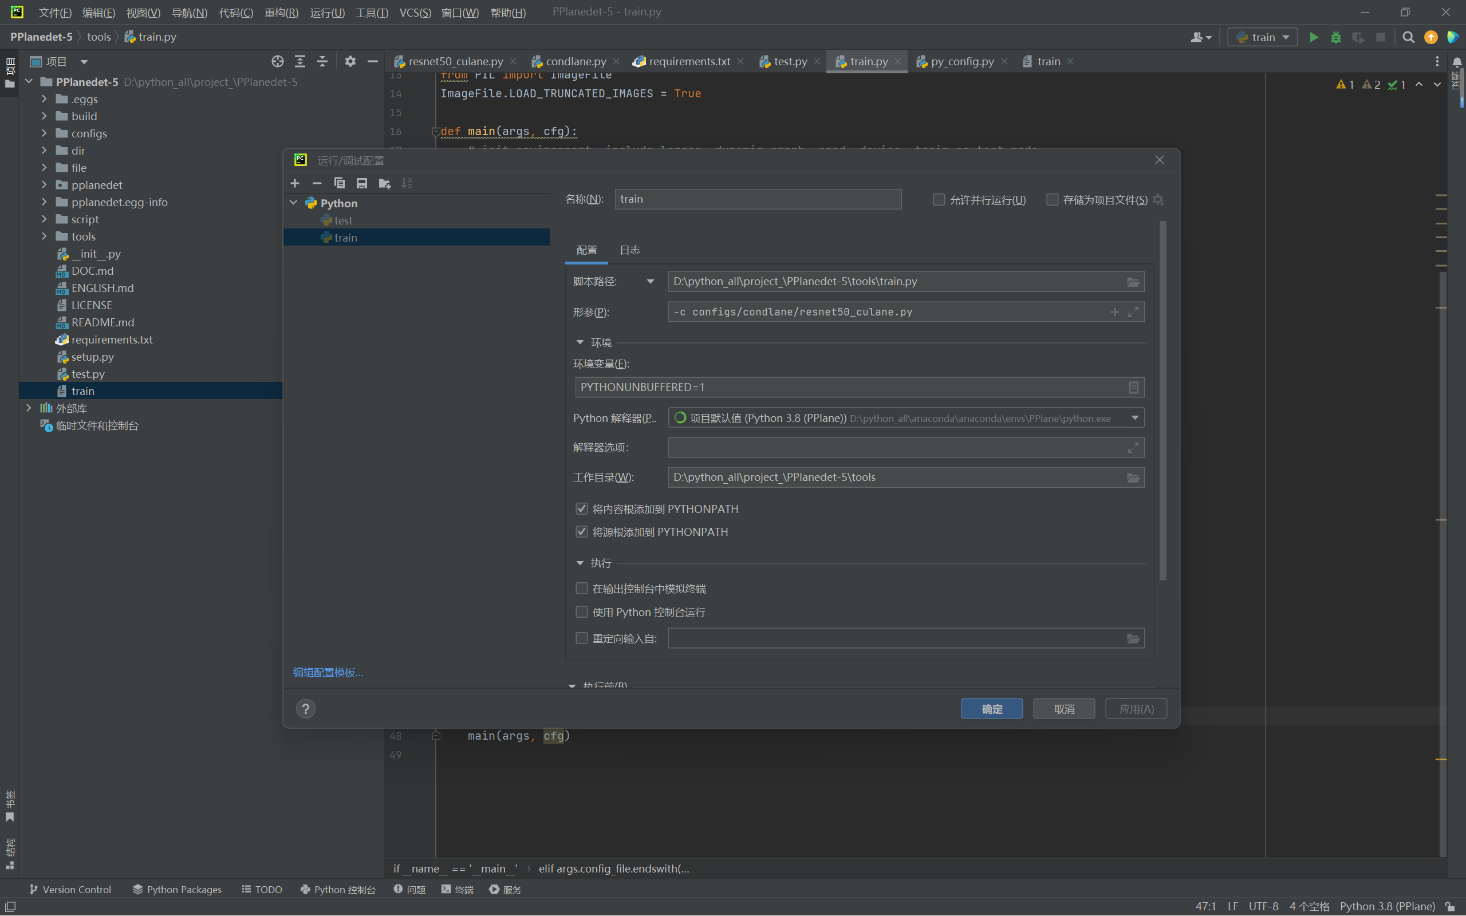Check redirect input from option
The width and height of the screenshot is (1466, 916).
pyautogui.click(x=582, y=638)
